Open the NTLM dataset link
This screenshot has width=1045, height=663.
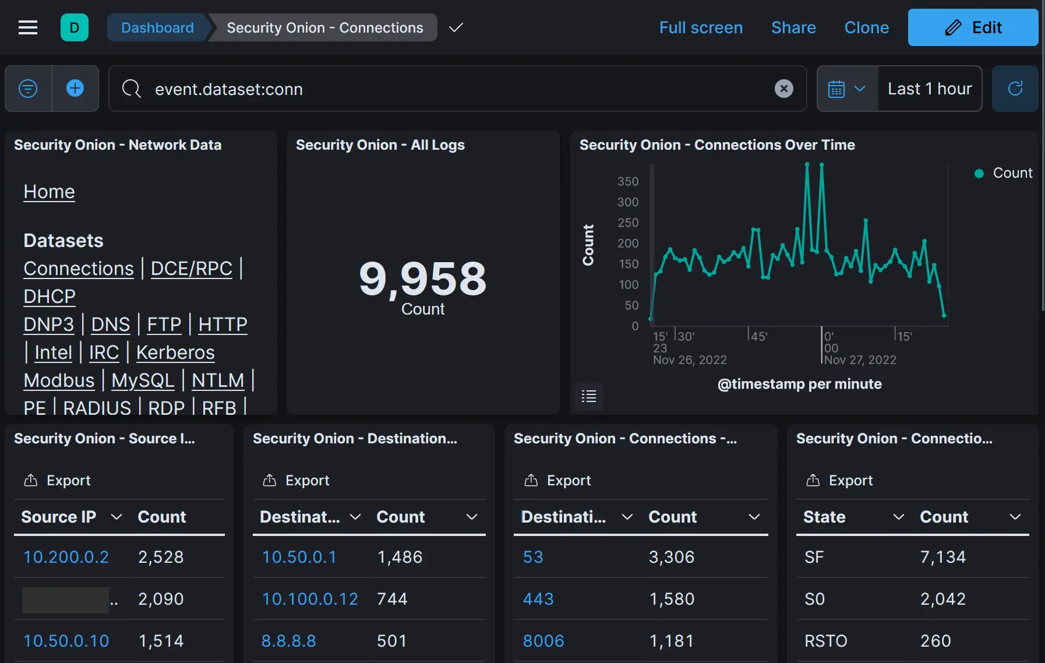[x=218, y=380]
